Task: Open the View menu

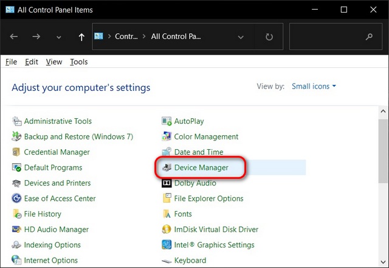Action: click(x=54, y=62)
